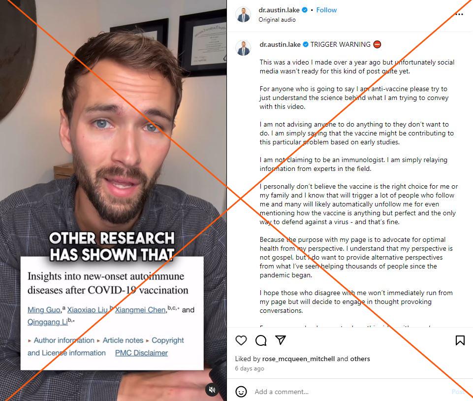The width and height of the screenshot is (473, 401).
Task: Open Original audio link
Action: (x=277, y=20)
